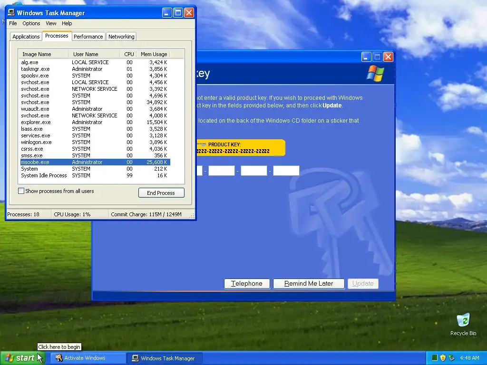Select the explorer.exe process row
487x365 pixels.
coord(95,122)
